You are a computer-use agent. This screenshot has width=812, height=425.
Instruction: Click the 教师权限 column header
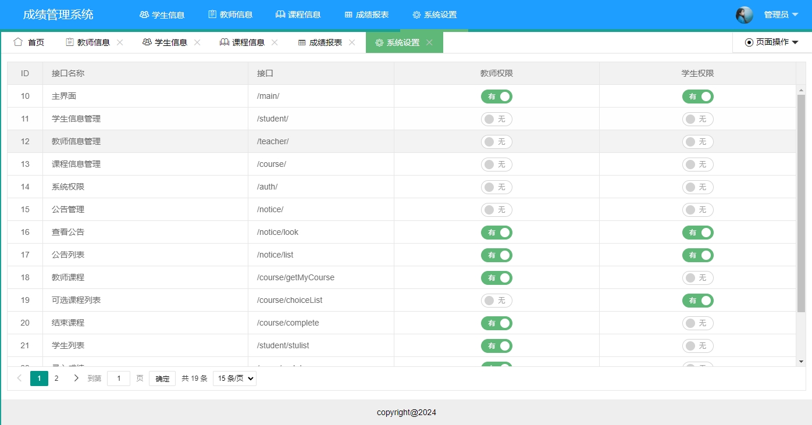[x=497, y=73]
